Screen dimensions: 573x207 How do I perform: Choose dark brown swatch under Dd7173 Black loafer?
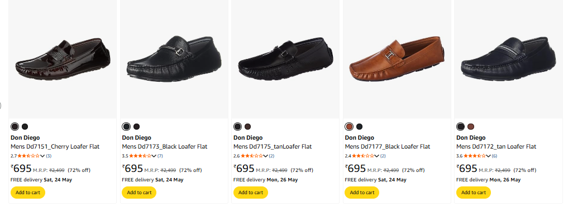pos(136,127)
